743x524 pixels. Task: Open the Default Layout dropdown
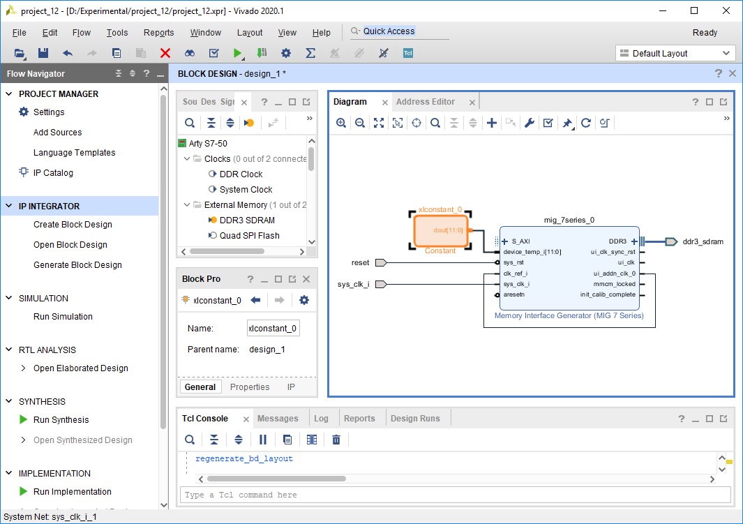click(675, 53)
